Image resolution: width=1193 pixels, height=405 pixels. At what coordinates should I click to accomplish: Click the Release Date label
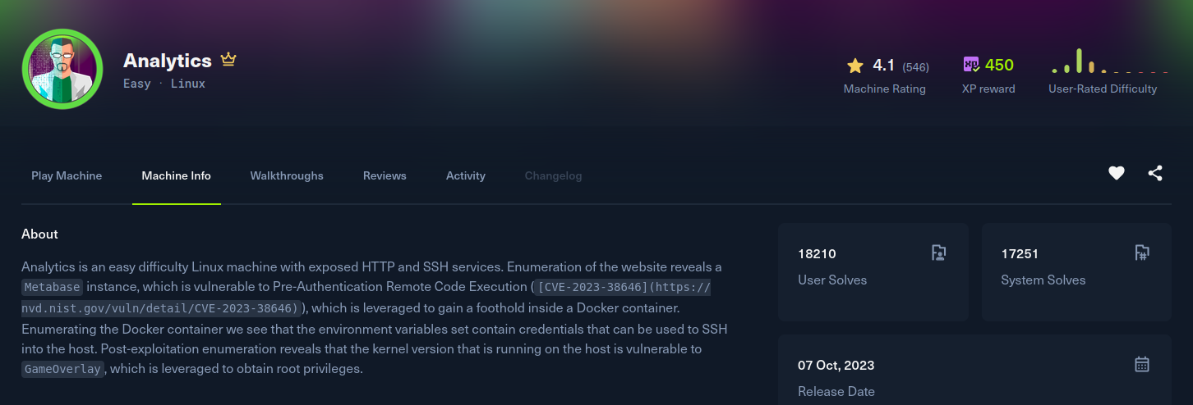[x=836, y=391]
